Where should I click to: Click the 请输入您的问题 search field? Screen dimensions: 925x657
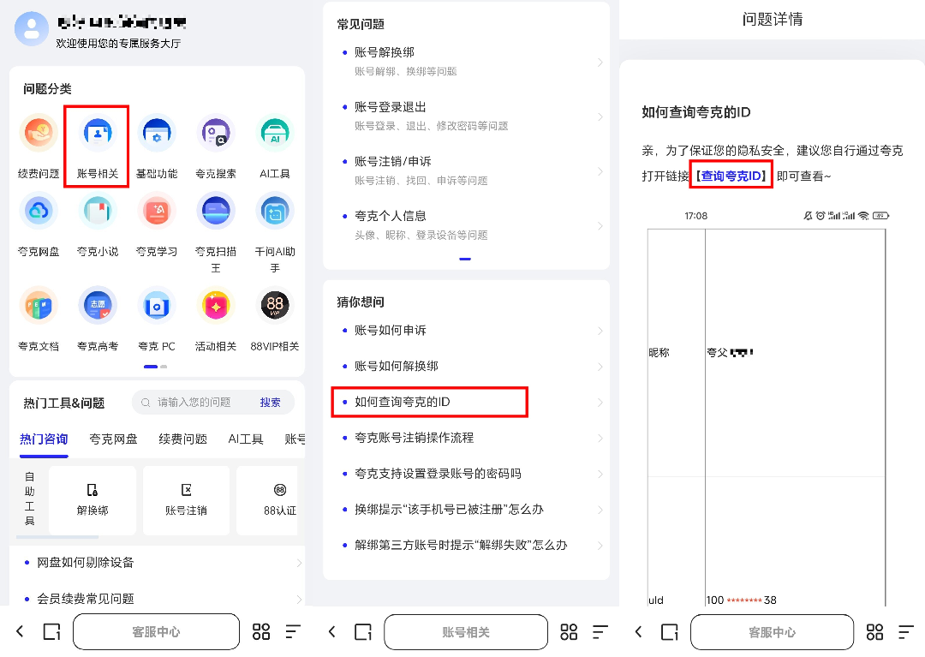point(194,403)
